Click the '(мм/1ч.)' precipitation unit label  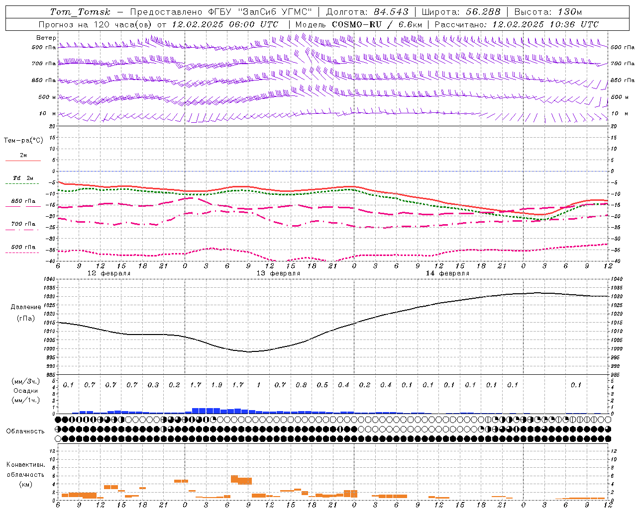pos(26,400)
